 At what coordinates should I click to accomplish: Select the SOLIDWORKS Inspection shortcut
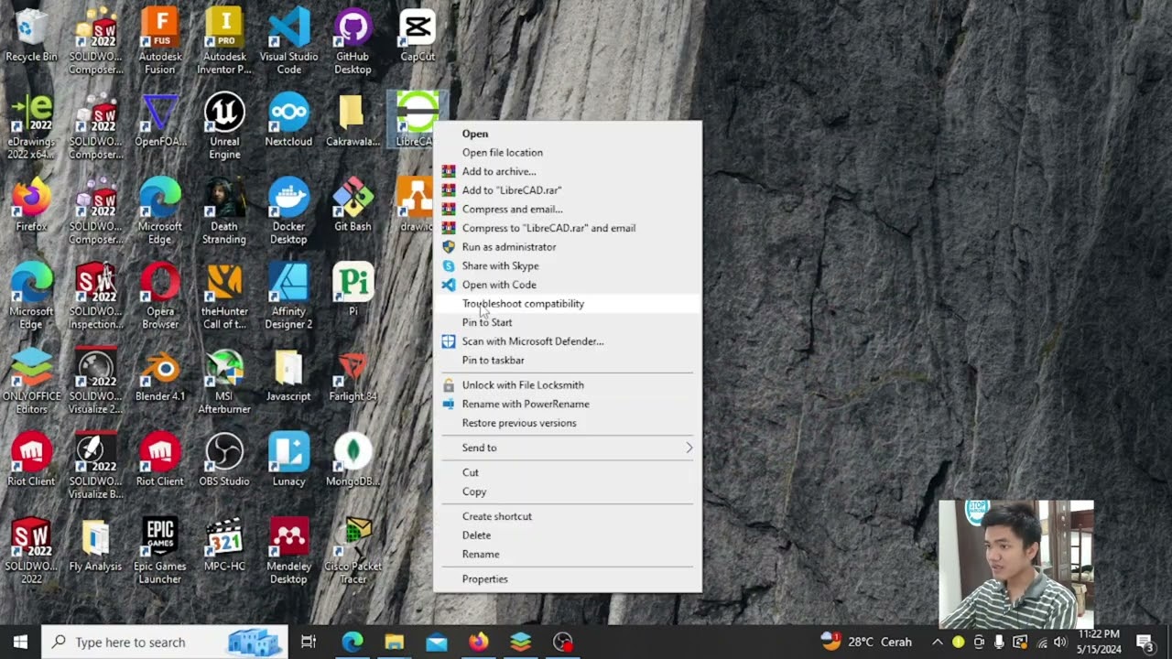pyautogui.click(x=95, y=297)
